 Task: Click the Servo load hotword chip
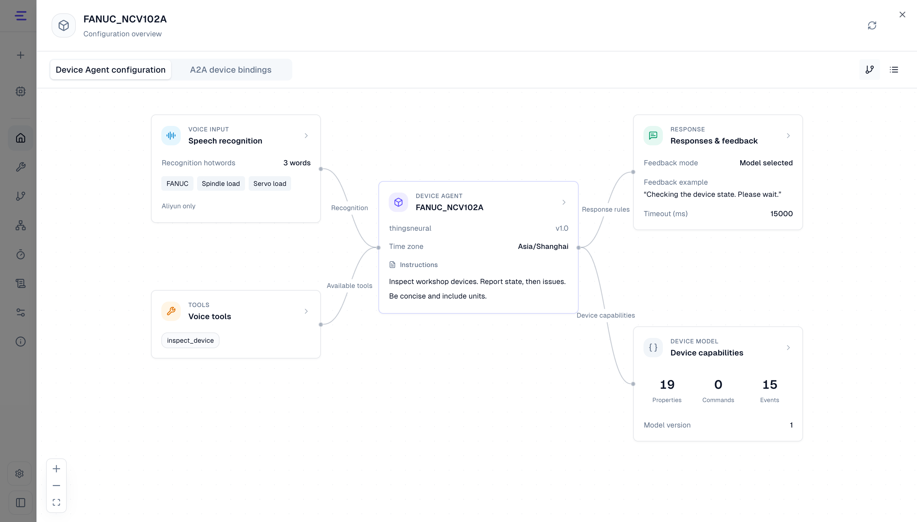point(270,183)
